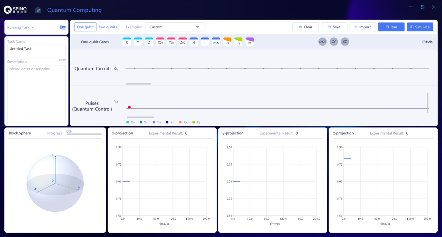Open the Help link

click(427, 42)
